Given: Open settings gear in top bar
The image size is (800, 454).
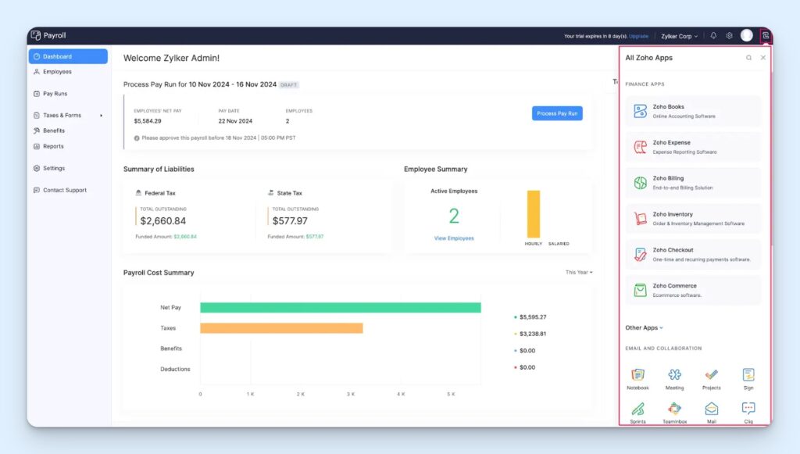Looking at the screenshot, I should 729,36.
